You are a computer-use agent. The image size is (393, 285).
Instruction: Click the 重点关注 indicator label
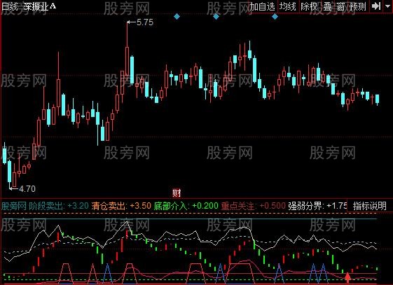tap(237, 206)
